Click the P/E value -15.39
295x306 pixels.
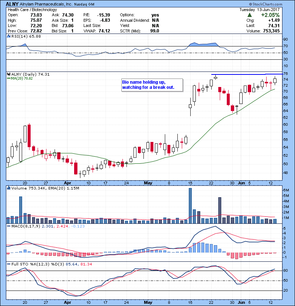coord(104,15)
